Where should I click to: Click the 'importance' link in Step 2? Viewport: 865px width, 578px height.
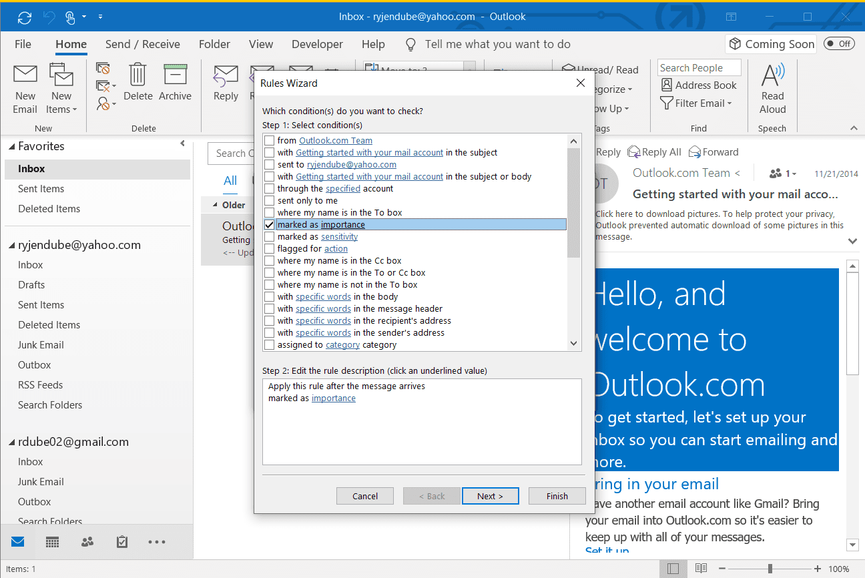pos(334,398)
